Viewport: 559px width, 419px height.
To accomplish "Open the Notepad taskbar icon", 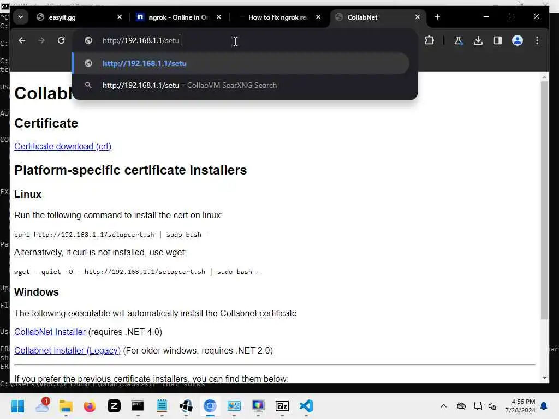I will pyautogui.click(x=162, y=406).
